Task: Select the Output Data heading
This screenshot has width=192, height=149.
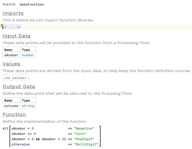Action: 19,87
